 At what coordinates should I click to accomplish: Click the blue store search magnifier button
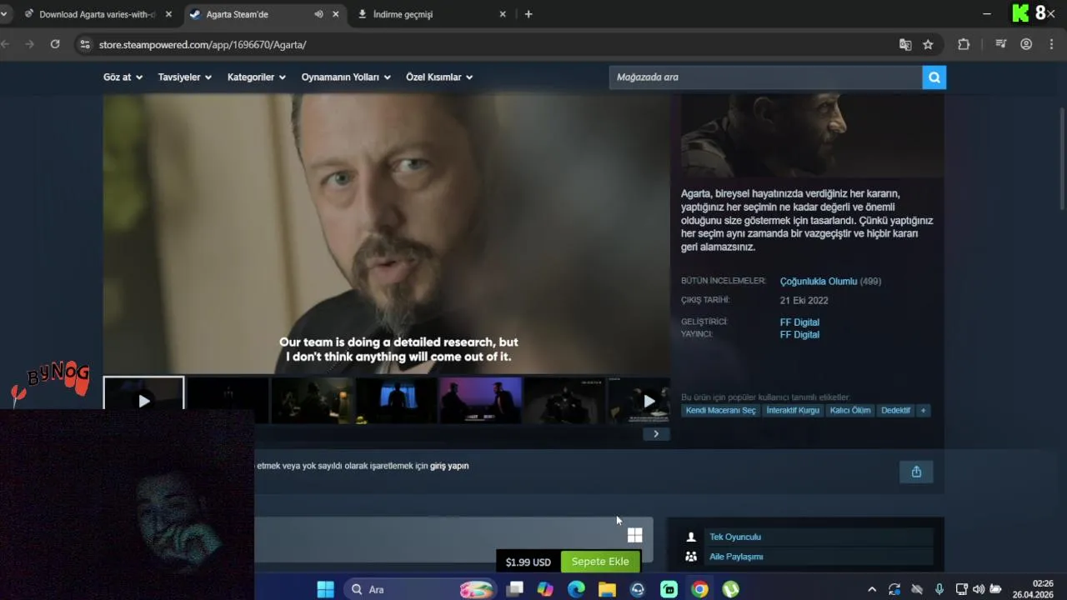tap(934, 77)
